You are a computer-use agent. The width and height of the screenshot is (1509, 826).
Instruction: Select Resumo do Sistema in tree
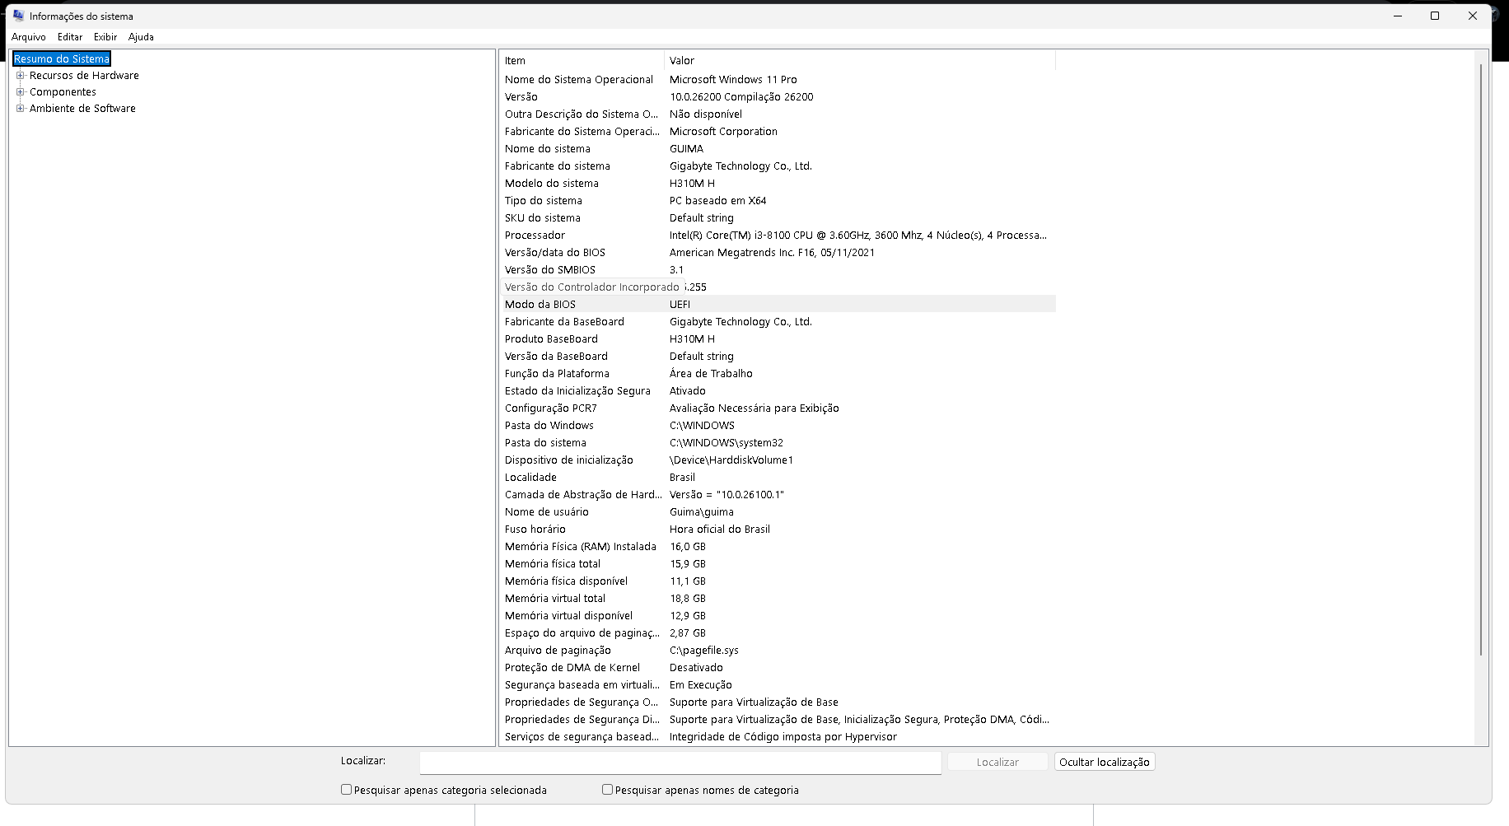point(62,59)
